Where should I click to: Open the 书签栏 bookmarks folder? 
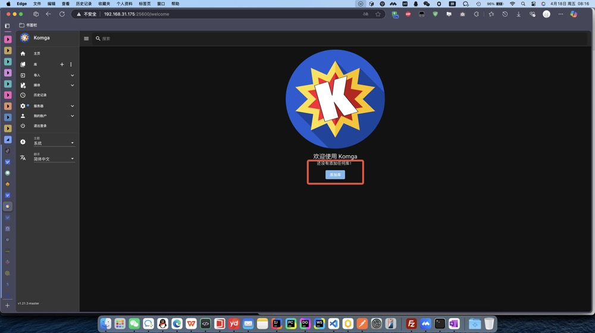click(28, 25)
